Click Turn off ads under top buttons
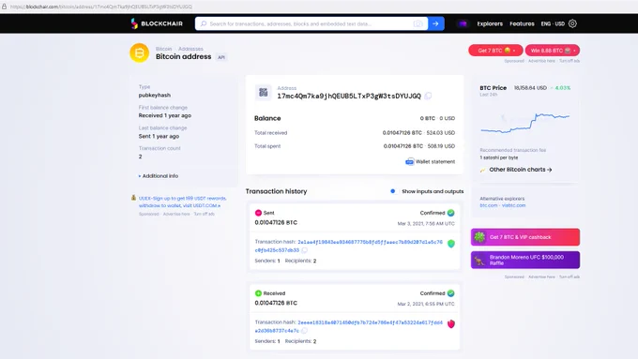638x359 pixels. click(x=570, y=61)
